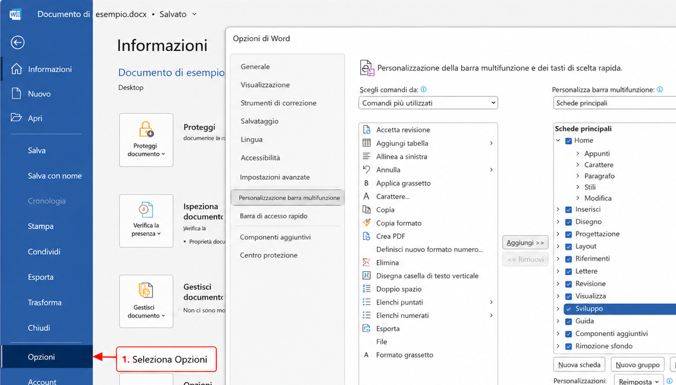Toggle the Disegno checkbox
This screenshot has height=385, width=676.
pos(568,222)
